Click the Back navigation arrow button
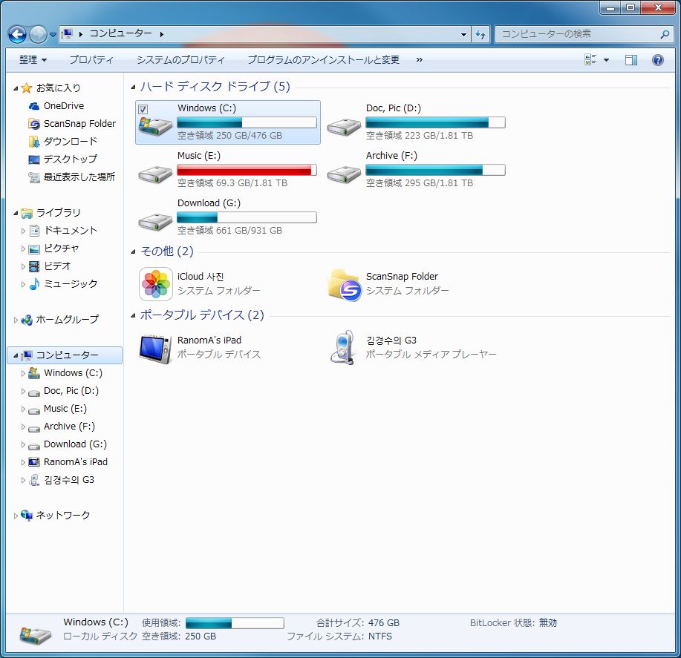 (17, 34)
